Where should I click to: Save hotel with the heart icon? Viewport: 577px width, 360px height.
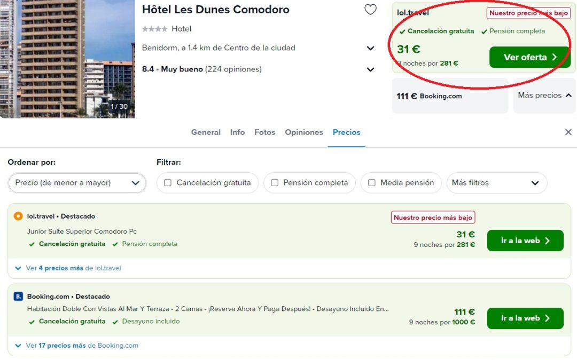[371, 10]
